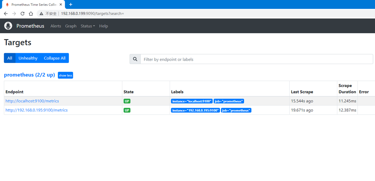Image resolution: width=375 pixels, height=181 pixels.
Task: Open the Help page
Action: pyautogui.click(x=103, y=26)
